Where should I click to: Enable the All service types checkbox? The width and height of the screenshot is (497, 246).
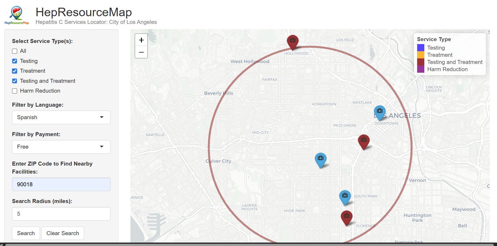click(15, 51)
